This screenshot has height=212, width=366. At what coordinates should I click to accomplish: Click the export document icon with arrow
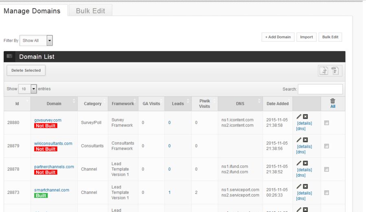click(324, 71)
